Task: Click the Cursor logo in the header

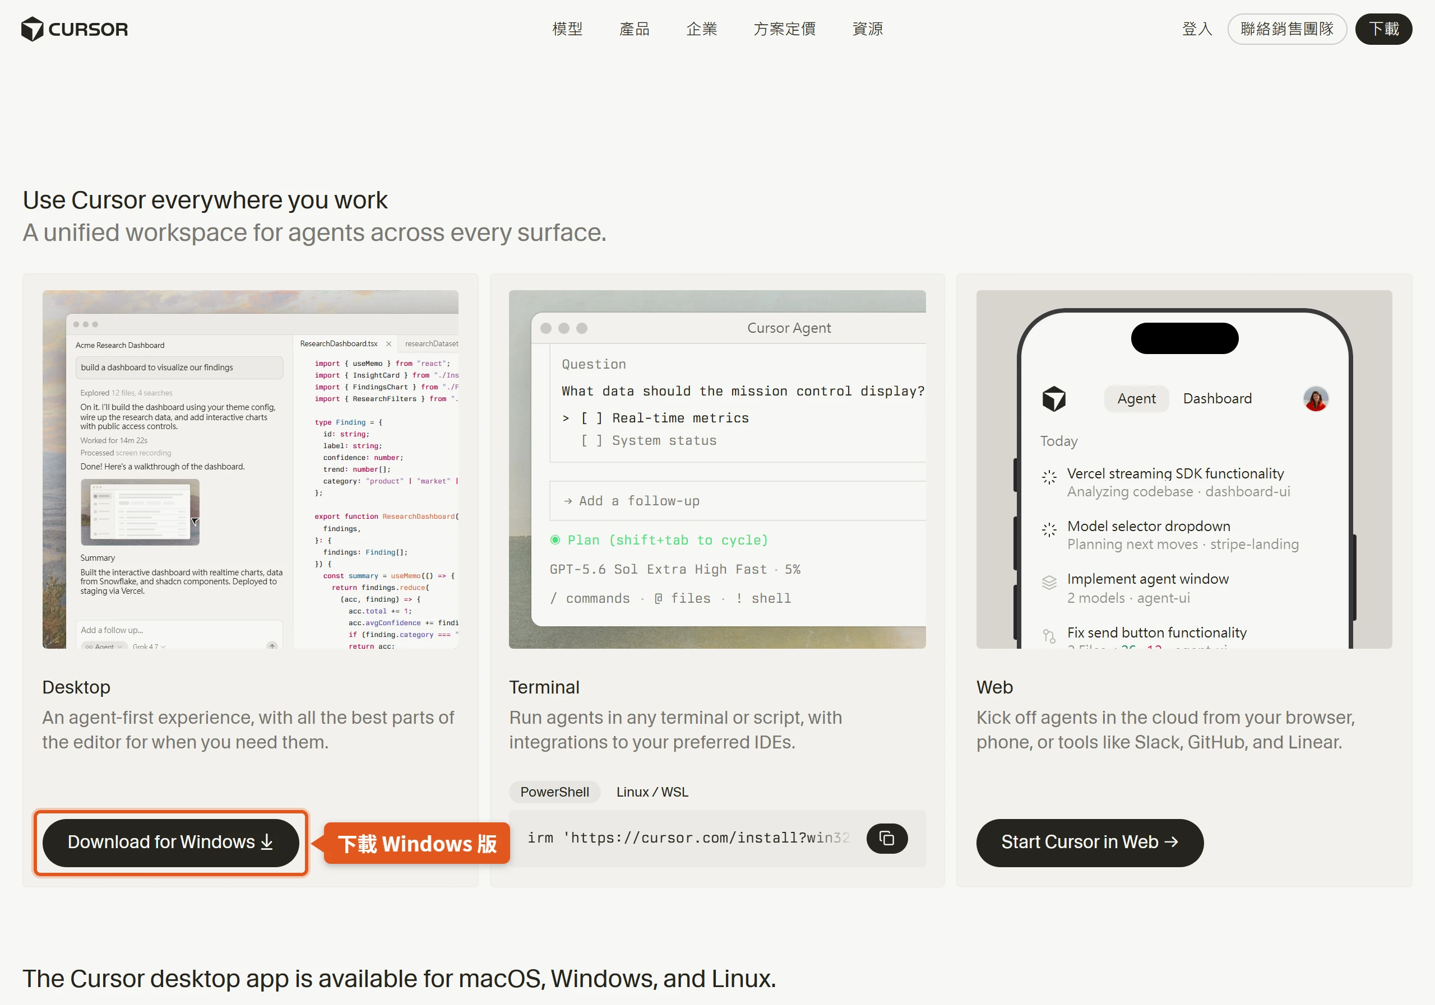Action: [x=75, y=29]
